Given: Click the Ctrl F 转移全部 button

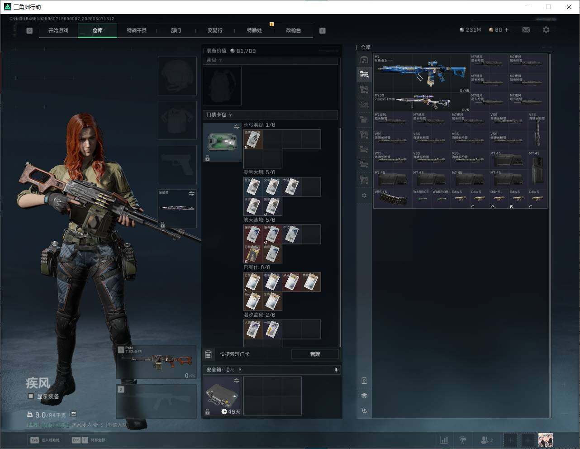Looking at the screenshot, I should 88,440.
